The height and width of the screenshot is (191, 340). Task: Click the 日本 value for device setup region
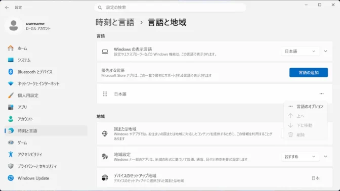[x=316, y=178]
